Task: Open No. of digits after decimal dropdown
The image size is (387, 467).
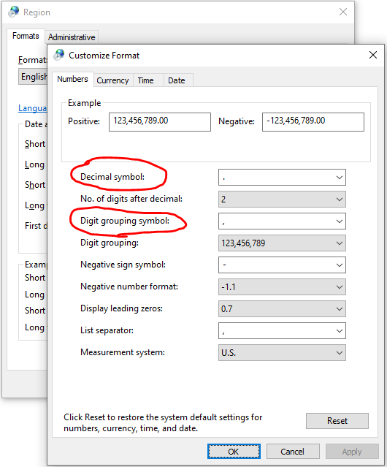Action: pyautogui.click(x=282, y=200)
